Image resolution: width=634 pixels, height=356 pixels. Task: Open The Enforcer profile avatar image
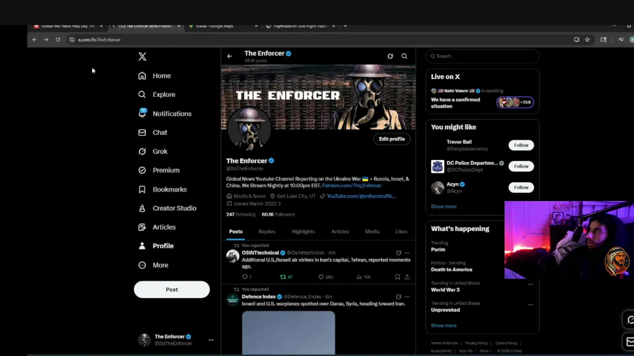pos(249,130)
